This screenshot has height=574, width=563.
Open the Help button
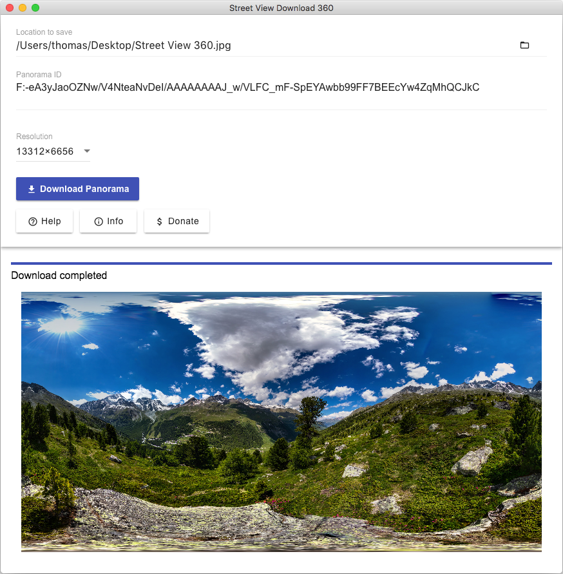tap(44, 221)
